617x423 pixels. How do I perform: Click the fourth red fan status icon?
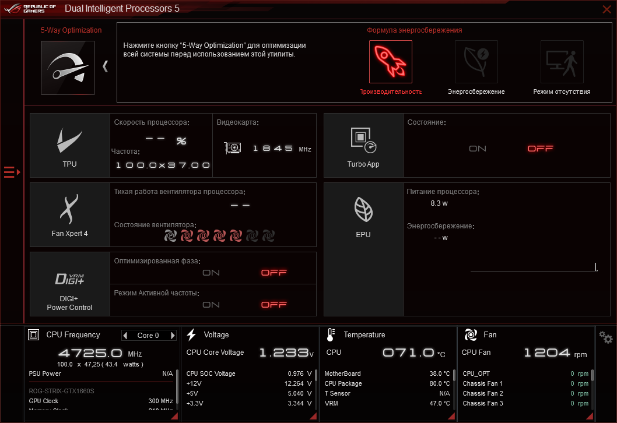pyautogui.click(x=220, y=236)
